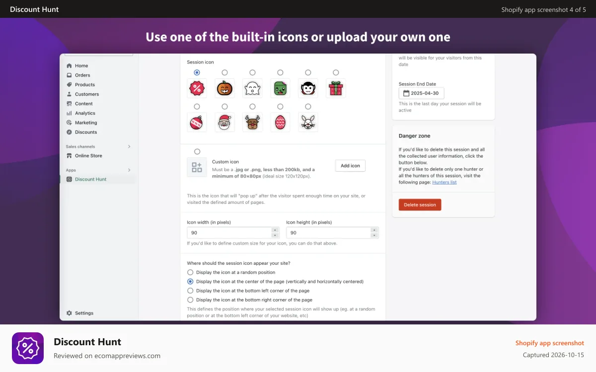
Task: Click the Delete session button
Action: 420,205
